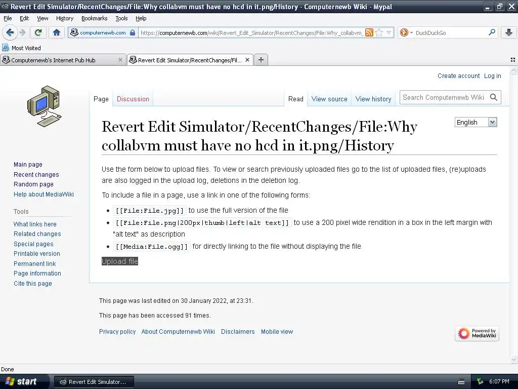Go back with the Back arrow button
Screen dimensions: 518x389
click(x=10, y=32)
